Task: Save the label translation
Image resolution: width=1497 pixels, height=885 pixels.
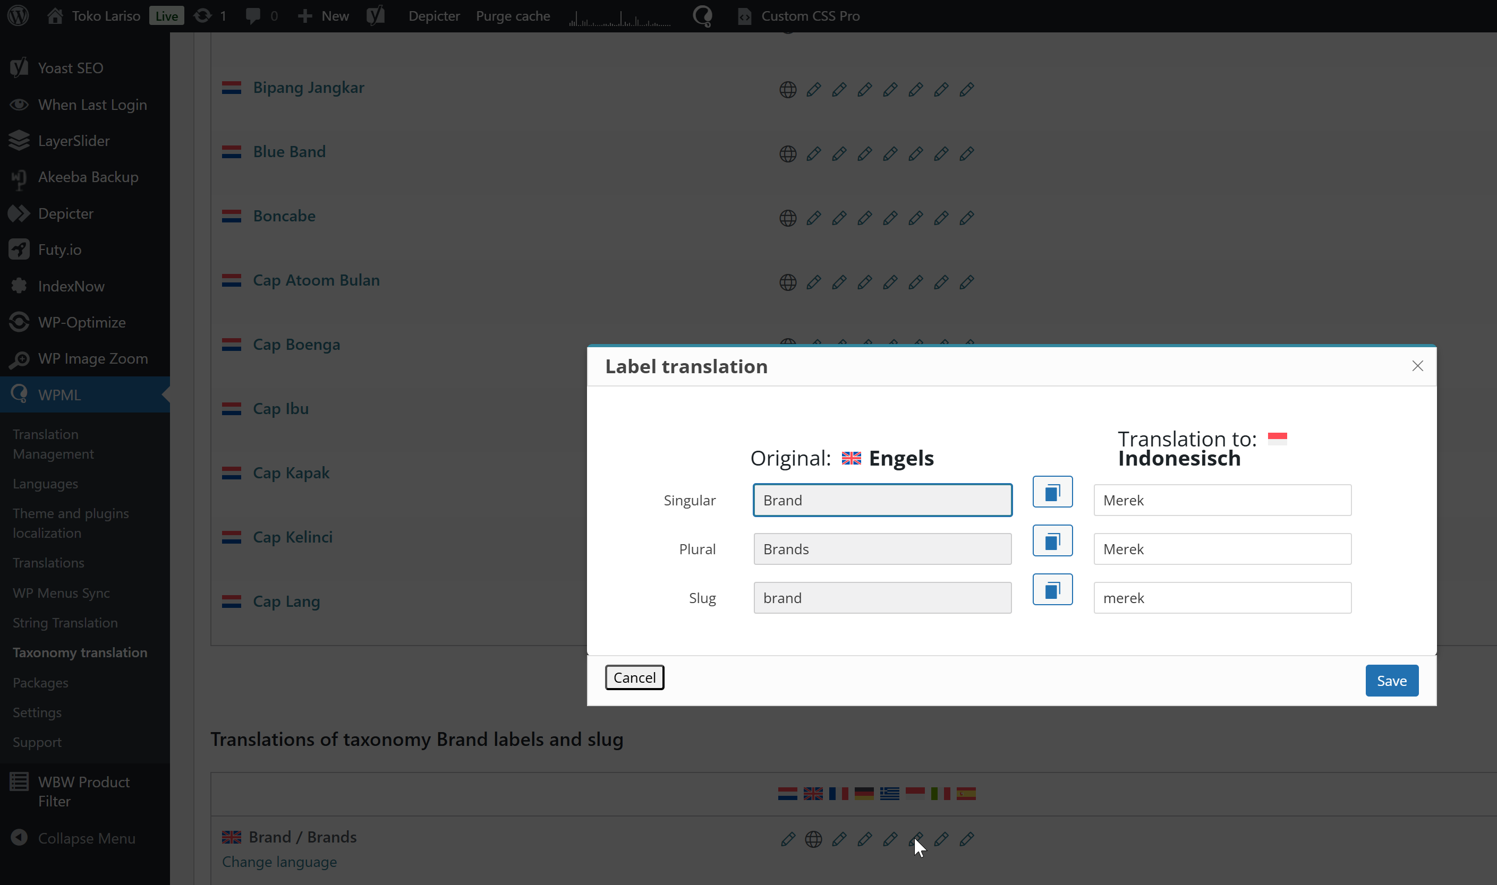Action: coord(1391,681)
